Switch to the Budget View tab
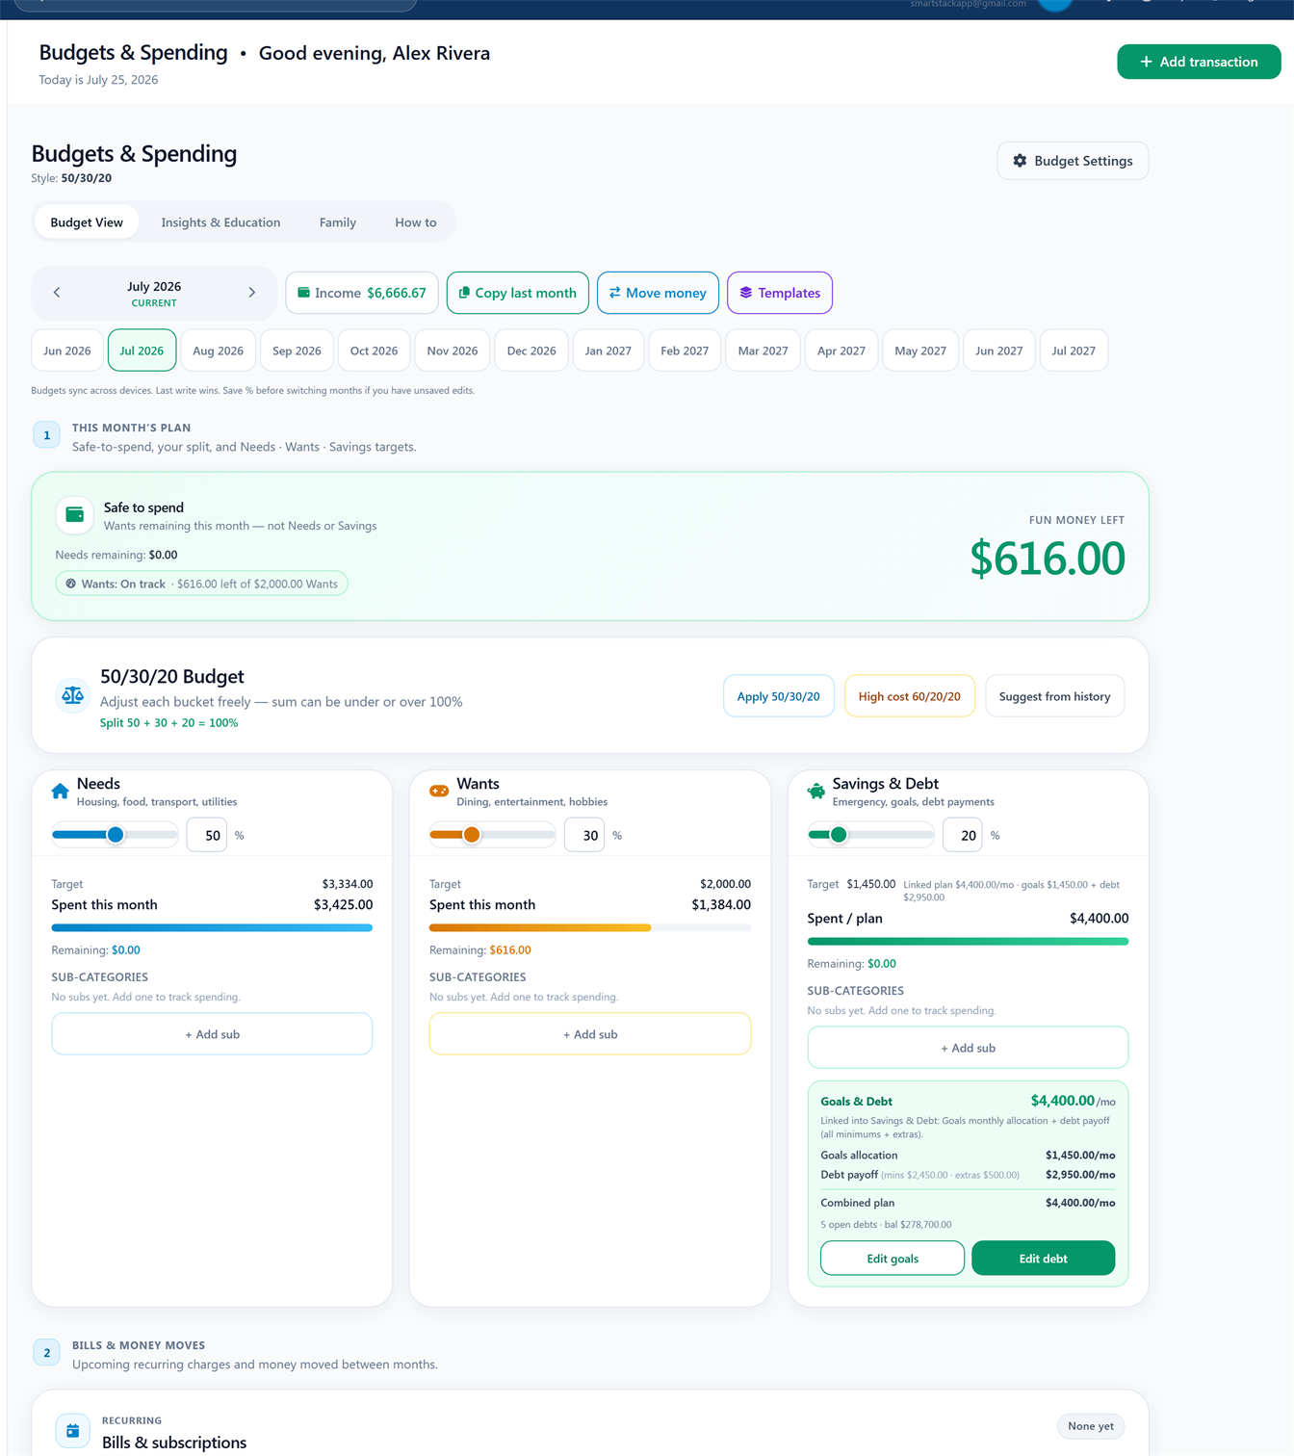 [x=87, y=222]
